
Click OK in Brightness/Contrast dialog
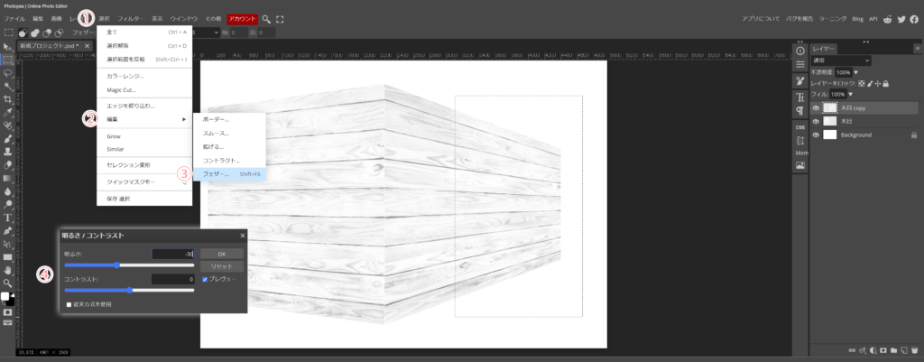coord(222,254)
